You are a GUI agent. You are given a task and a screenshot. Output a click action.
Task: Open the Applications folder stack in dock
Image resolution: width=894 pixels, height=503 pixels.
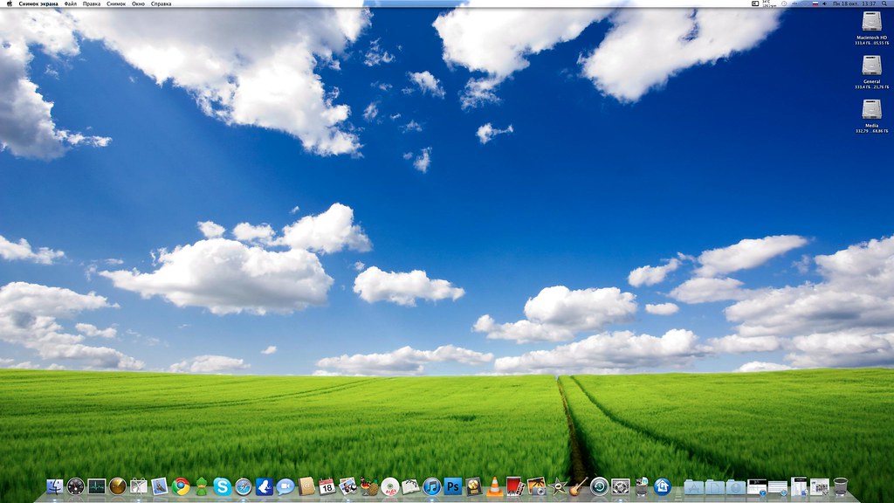pyautogui.click(x=694, y=486)
